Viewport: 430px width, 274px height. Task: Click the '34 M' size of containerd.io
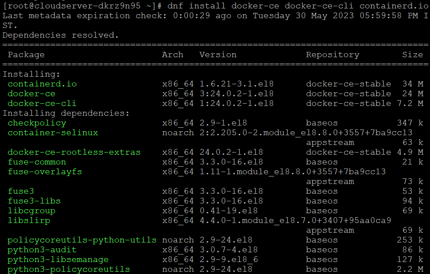coord(413,84)
